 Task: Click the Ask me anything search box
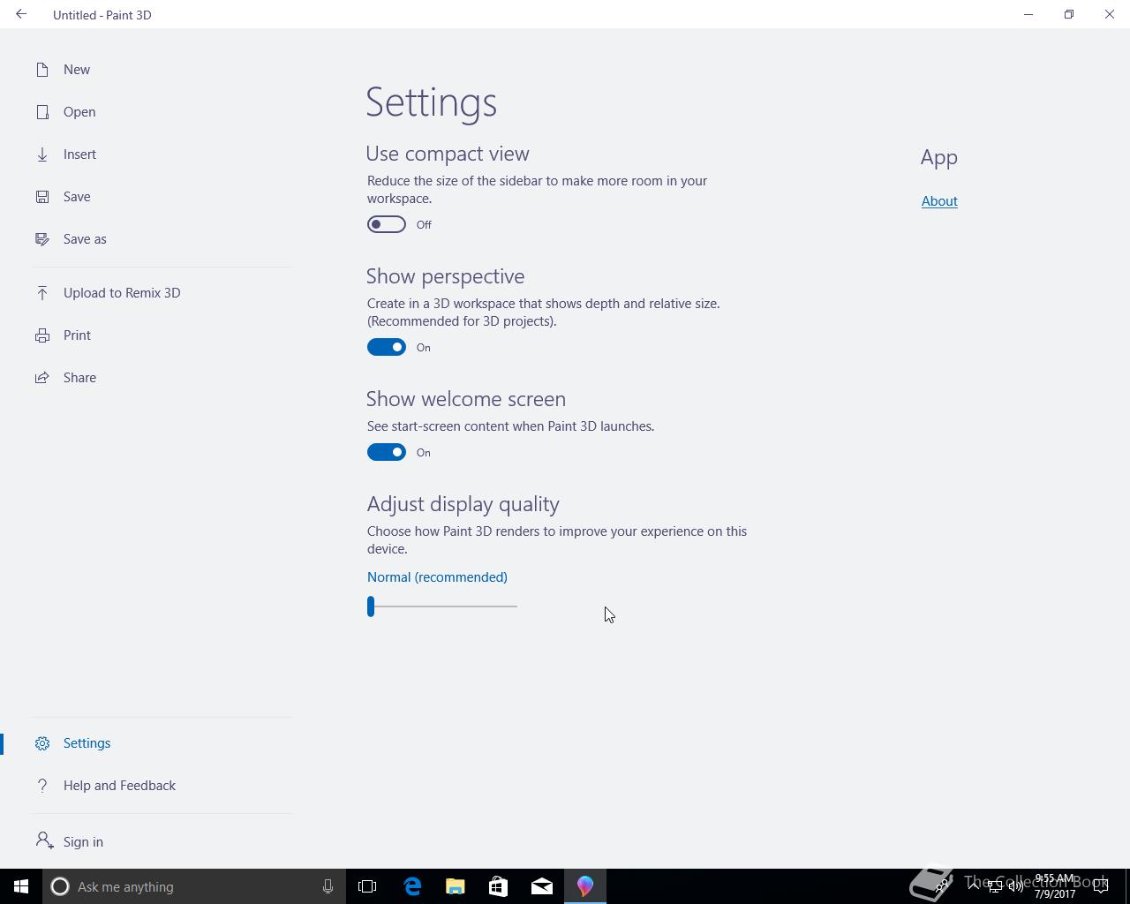coord(192,886)
